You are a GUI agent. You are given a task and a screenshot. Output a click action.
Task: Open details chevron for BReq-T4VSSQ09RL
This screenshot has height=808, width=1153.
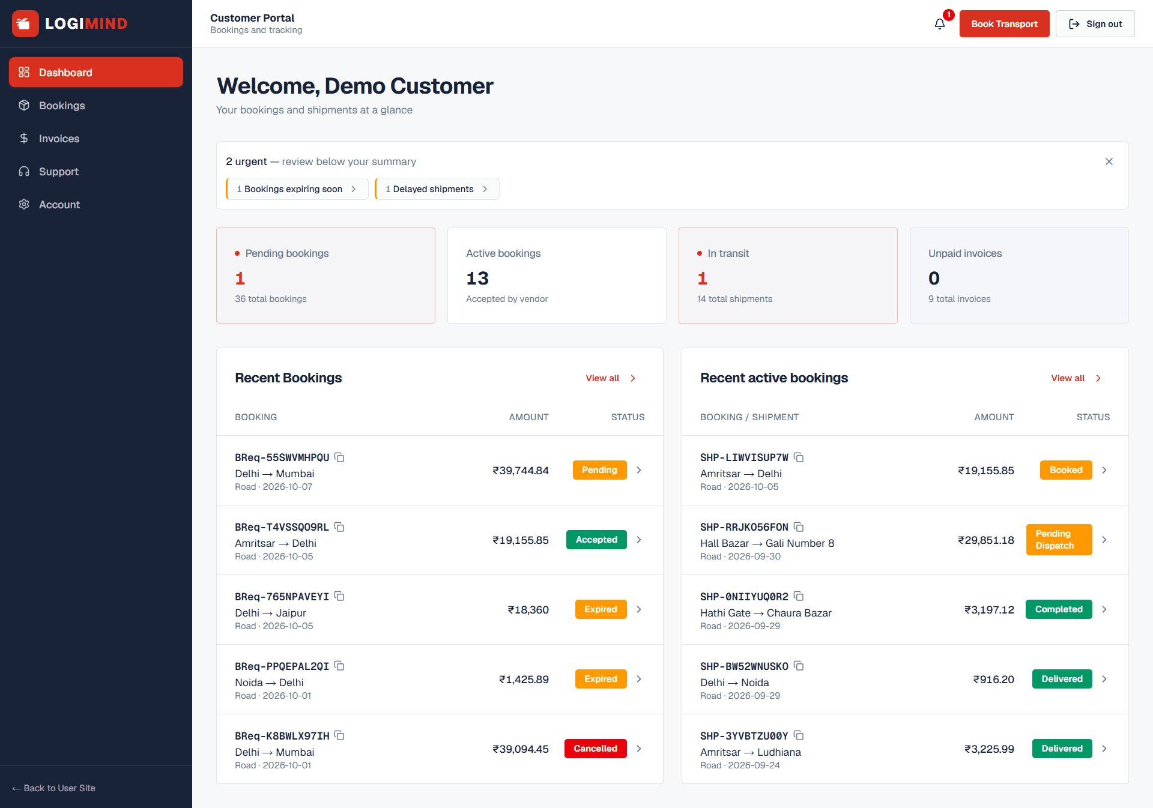[639, 540]
